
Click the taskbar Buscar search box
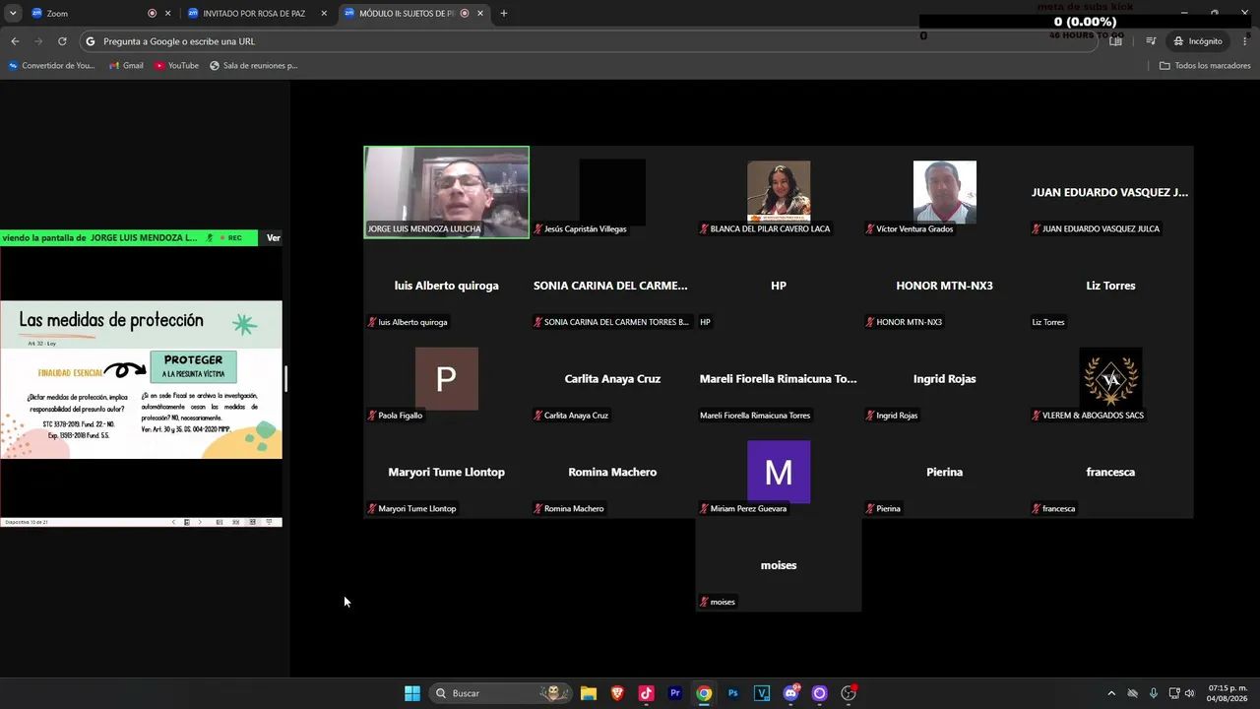[502, 693]
